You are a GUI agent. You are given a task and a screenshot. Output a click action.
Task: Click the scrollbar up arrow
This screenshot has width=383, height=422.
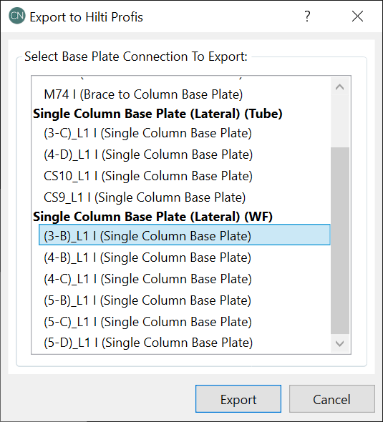coord(340,87)
